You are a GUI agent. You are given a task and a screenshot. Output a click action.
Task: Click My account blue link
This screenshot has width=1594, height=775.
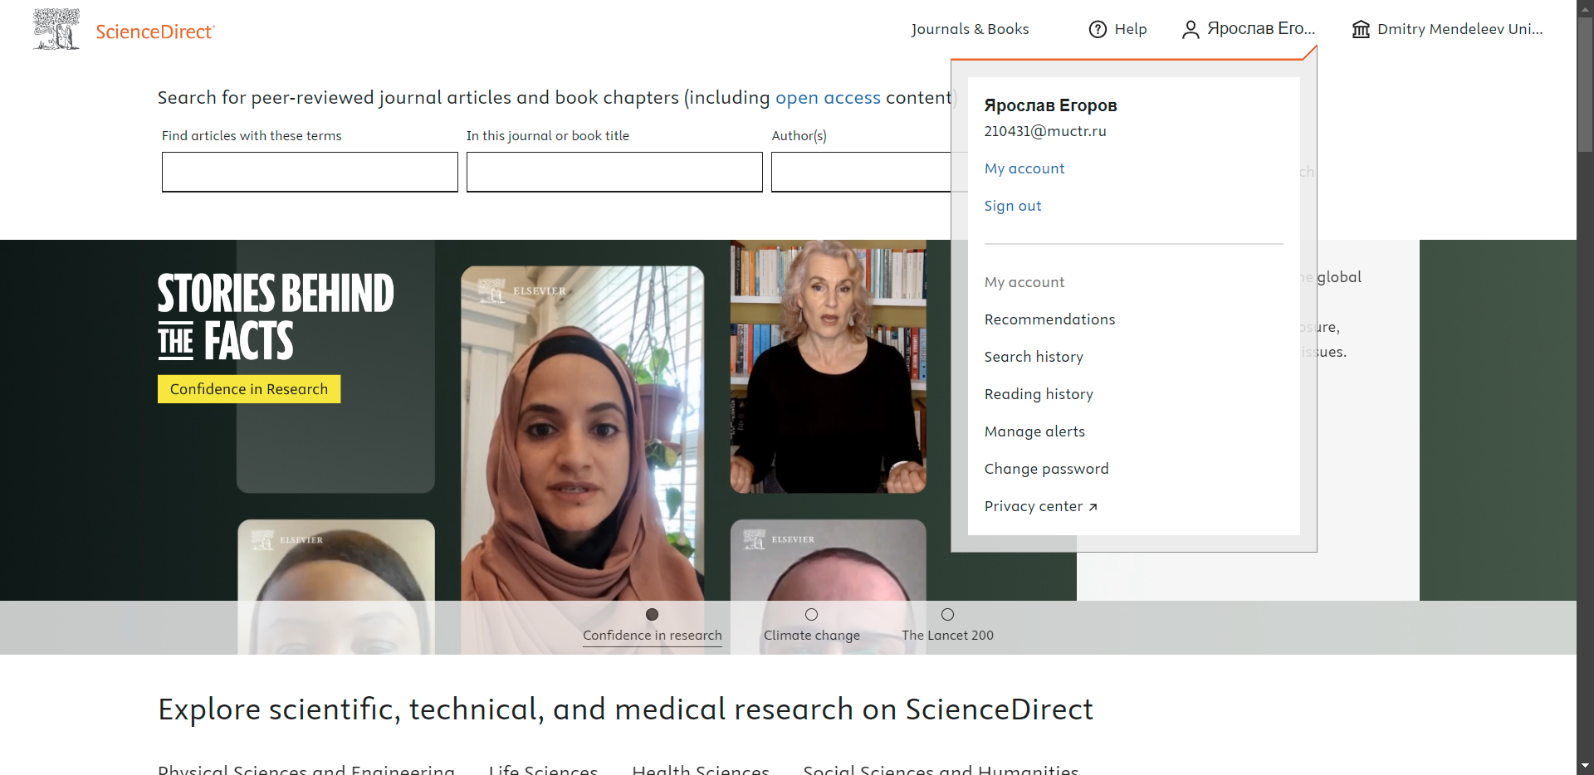[x=1024, y=168]
